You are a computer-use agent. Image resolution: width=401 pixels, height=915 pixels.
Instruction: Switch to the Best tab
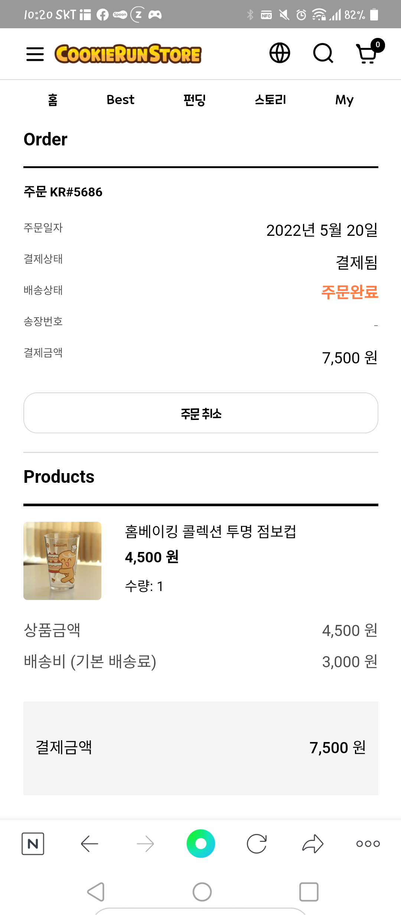[x=120, y=100]
